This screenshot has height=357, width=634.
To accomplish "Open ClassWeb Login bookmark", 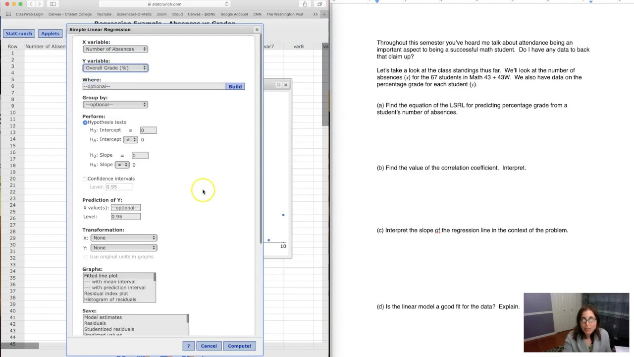I will [x=30, y=14].
